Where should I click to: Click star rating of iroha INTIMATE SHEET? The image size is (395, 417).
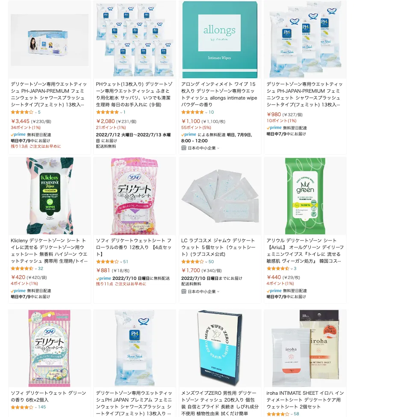point(277,414)
